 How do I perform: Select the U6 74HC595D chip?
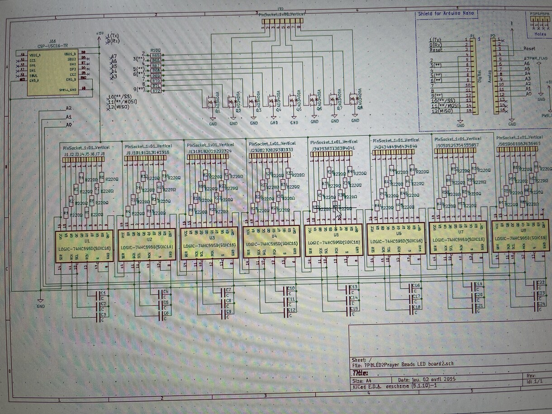point(396,239)
